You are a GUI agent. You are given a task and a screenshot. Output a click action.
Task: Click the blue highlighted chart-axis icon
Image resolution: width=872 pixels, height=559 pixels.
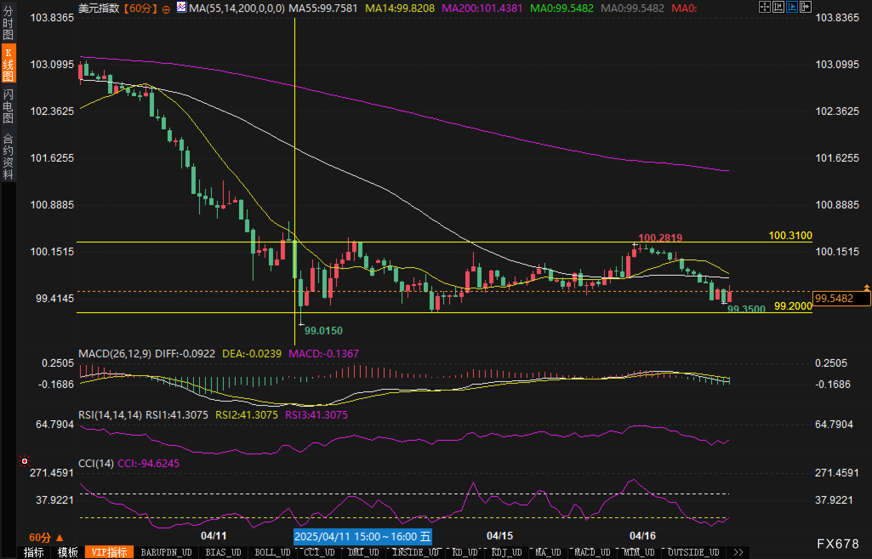pos(792,7)
